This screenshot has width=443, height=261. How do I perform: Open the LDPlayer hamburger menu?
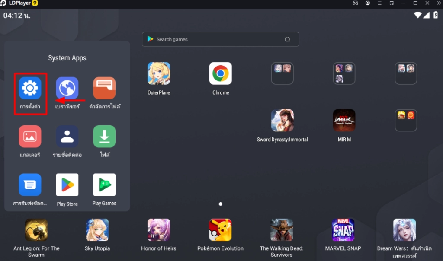click(379, 3)
